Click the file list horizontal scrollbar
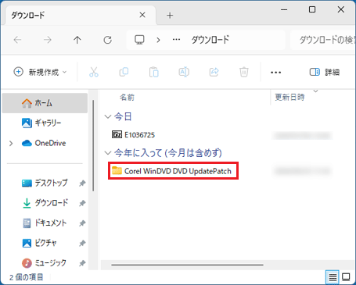 187,265
